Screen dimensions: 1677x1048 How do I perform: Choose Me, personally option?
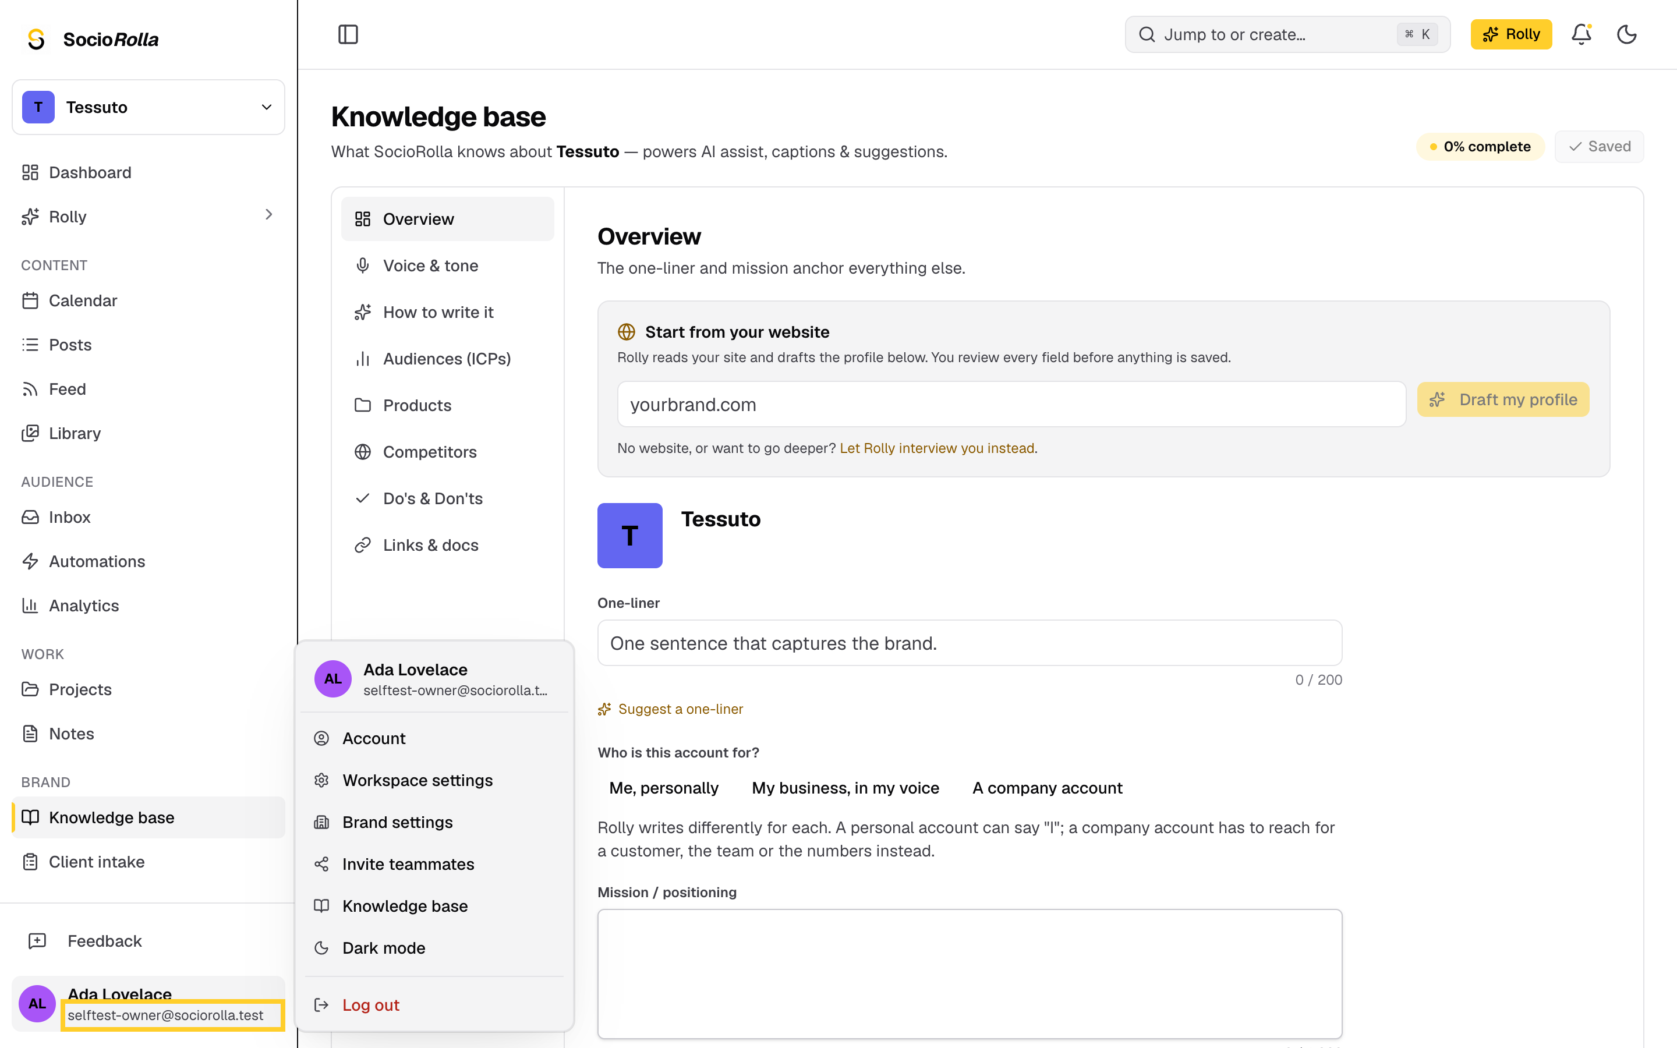664,788
